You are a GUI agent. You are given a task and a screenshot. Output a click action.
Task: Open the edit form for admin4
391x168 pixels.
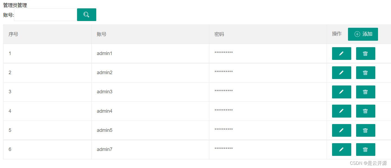pos(342,111)
